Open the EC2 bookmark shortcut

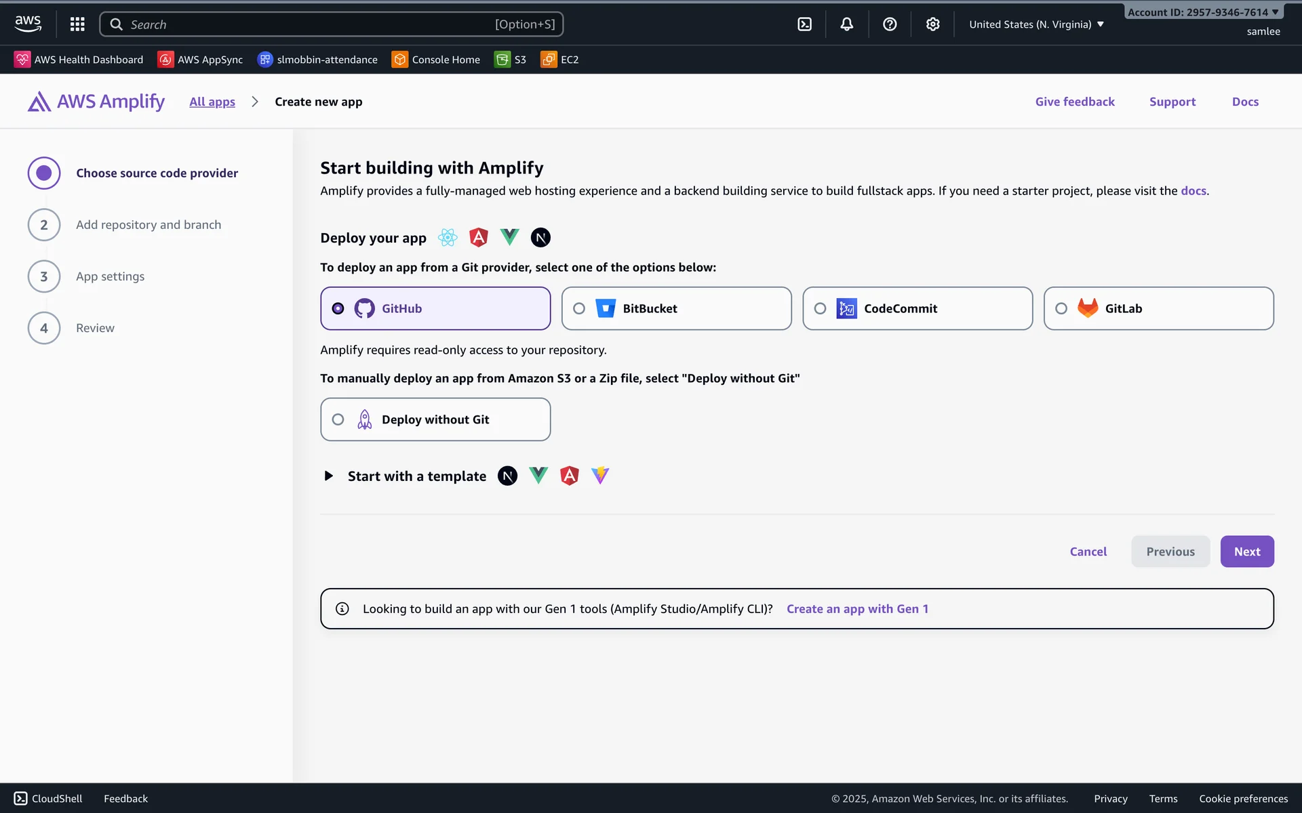pos(559,60)
